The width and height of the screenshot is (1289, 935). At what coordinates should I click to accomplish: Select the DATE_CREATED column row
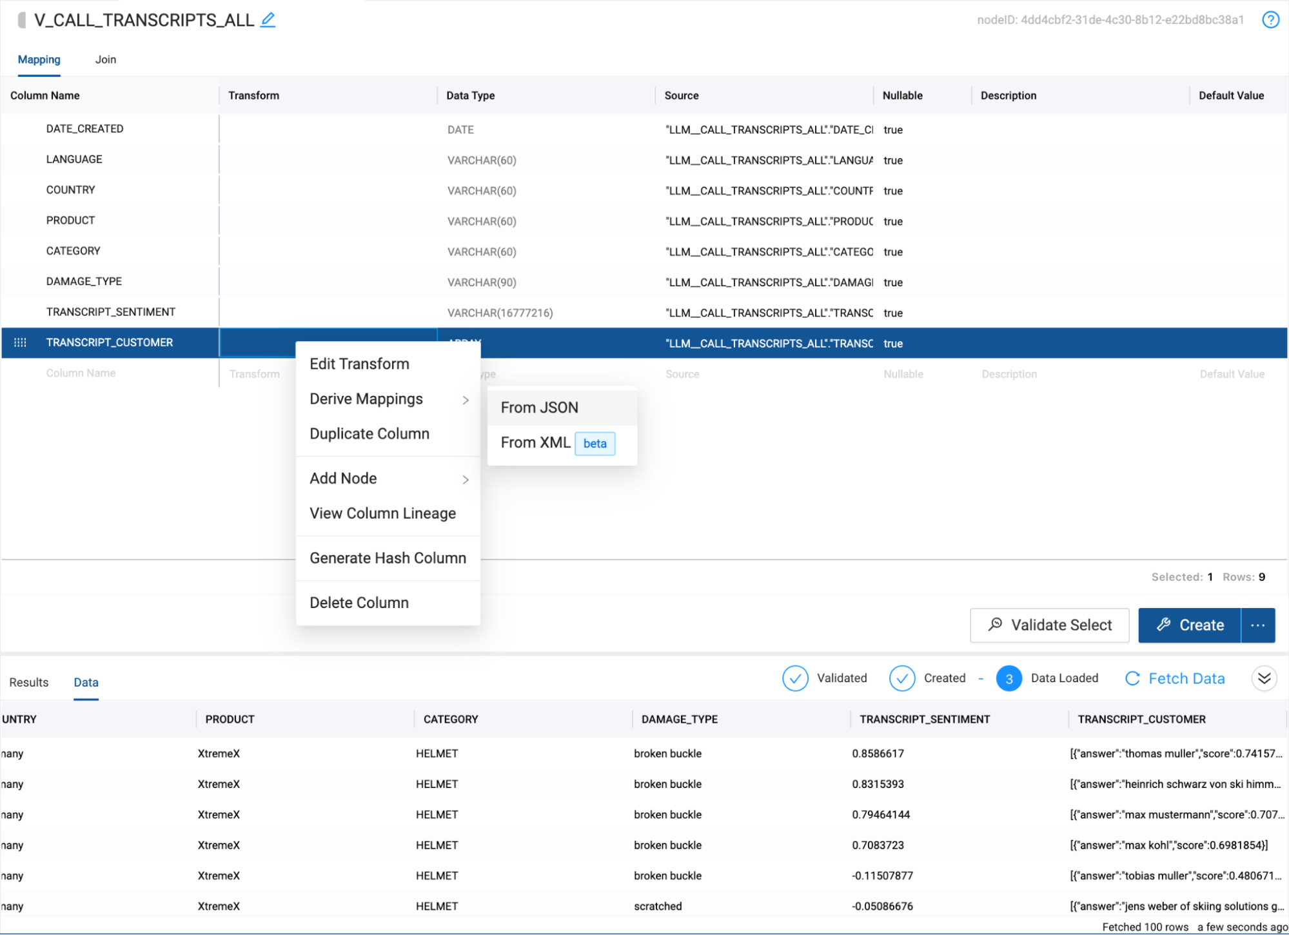[x=644, y=130]
